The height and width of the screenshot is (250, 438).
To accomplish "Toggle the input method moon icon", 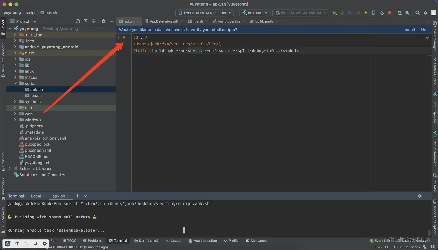I will (35, 244).
